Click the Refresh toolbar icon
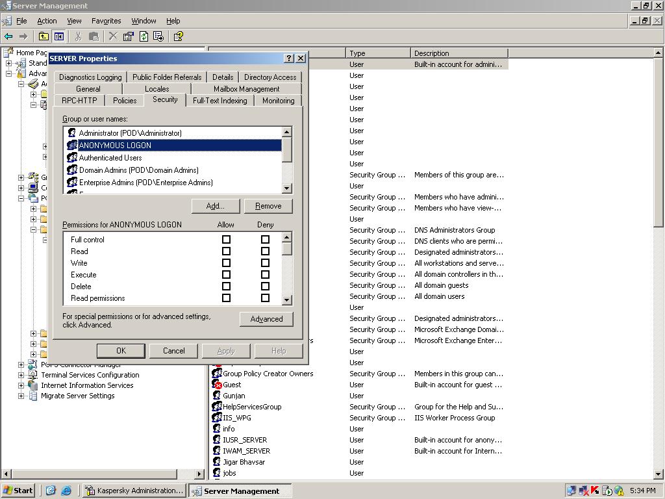This screenshot has width=665, height=499. [144, 36]
